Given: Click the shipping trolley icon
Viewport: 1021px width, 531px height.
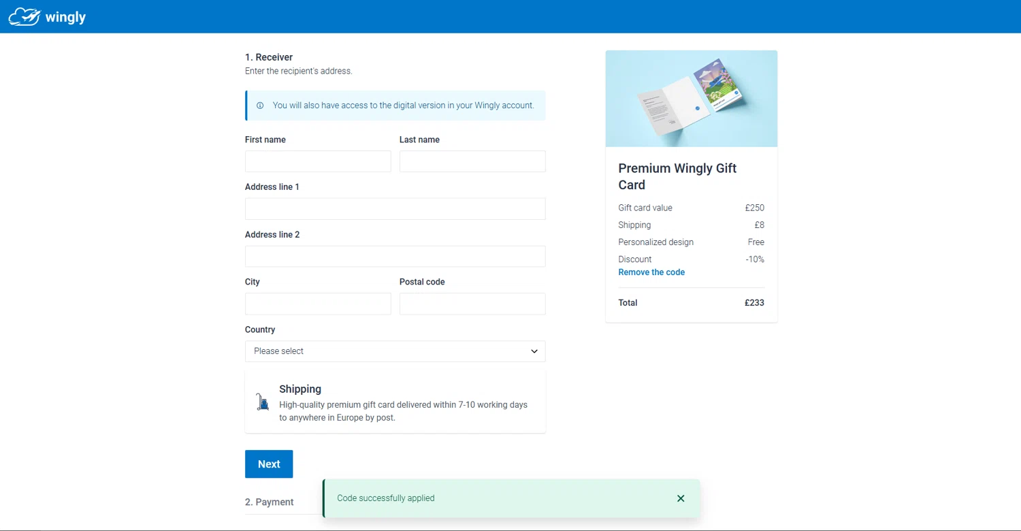Looking at the screenshot, I should [262, 402].
